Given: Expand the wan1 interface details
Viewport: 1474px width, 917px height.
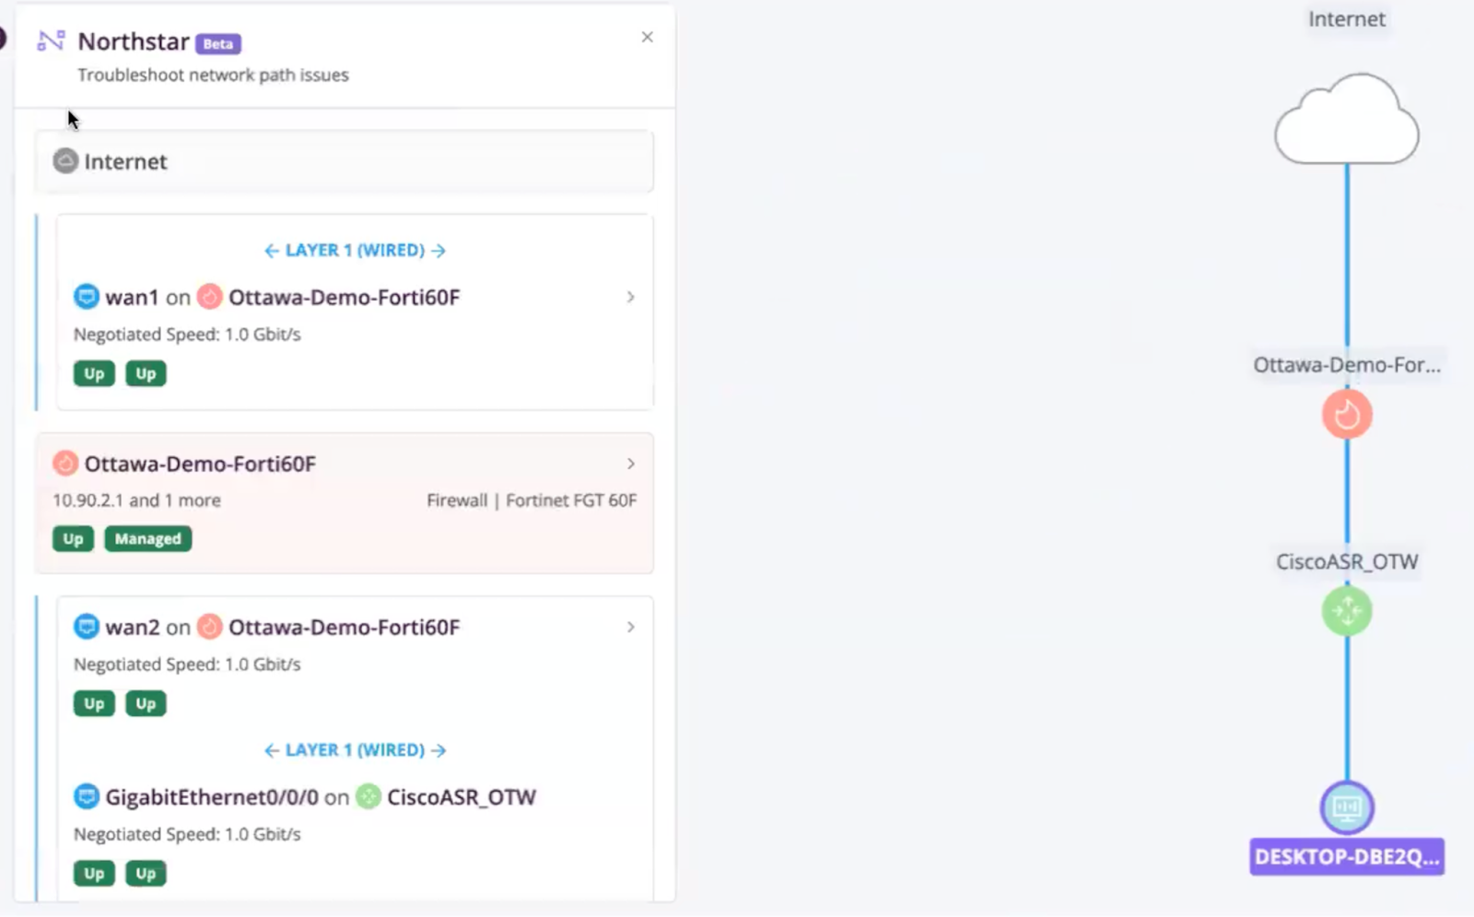Looking at the screenshot, I should point(630,297).
